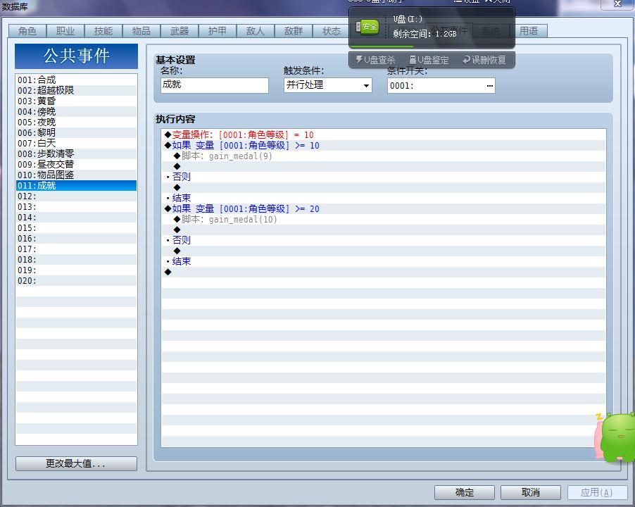Select common event 007:白天
Image resolution: width=635 pixels, height=507 pixels.
tap(76, 143)
